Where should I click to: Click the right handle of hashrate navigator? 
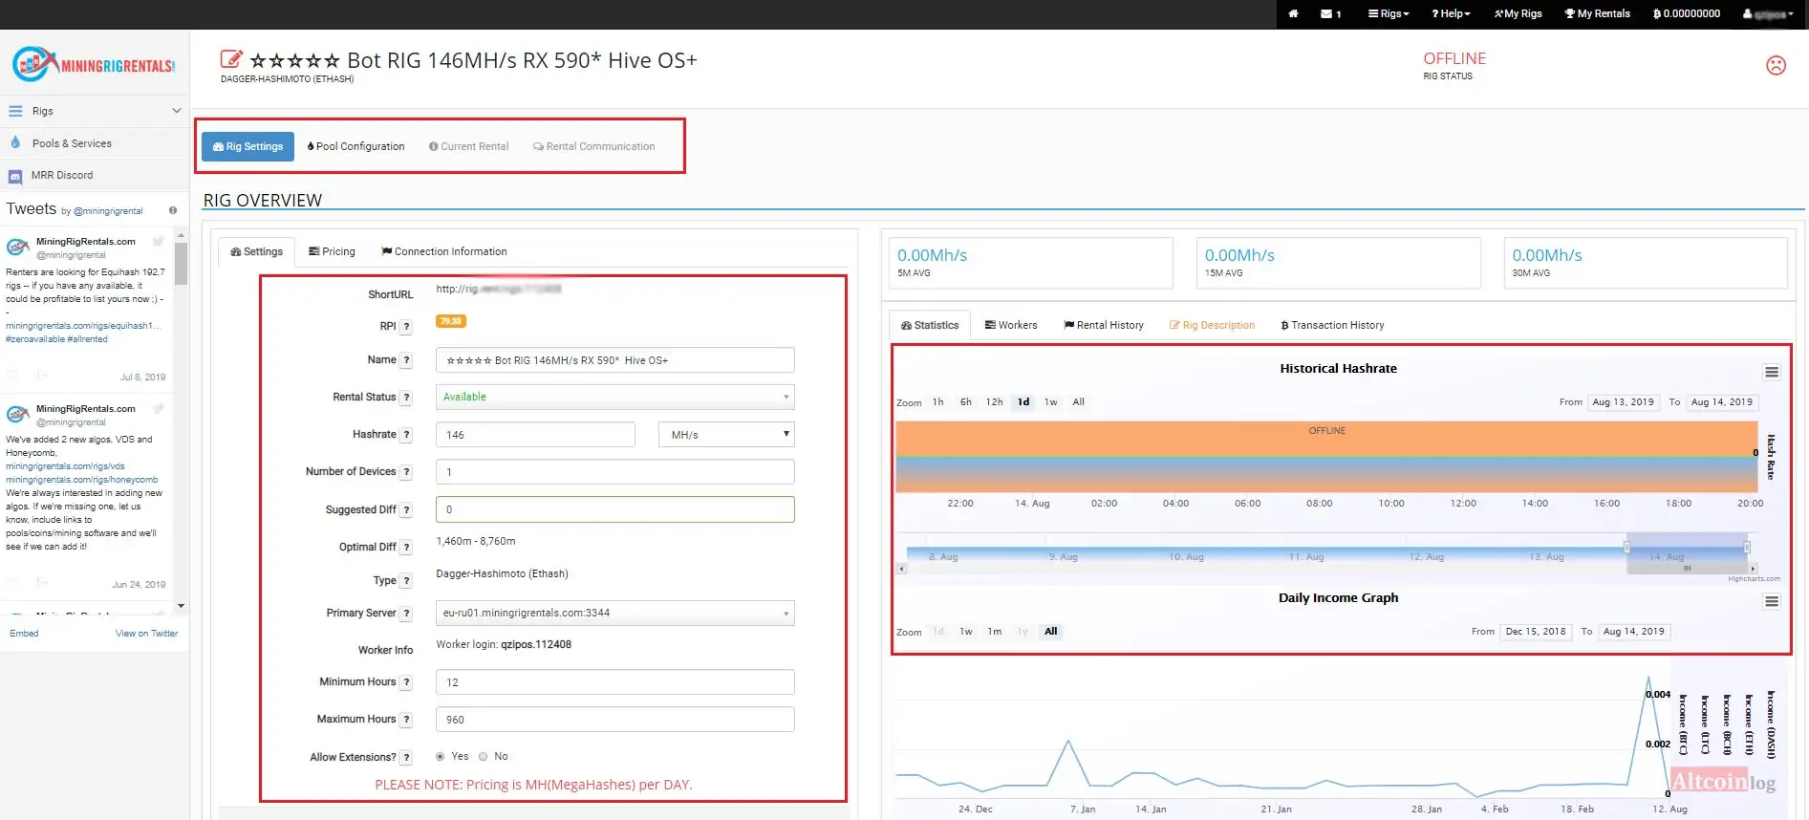[1747, 547]
